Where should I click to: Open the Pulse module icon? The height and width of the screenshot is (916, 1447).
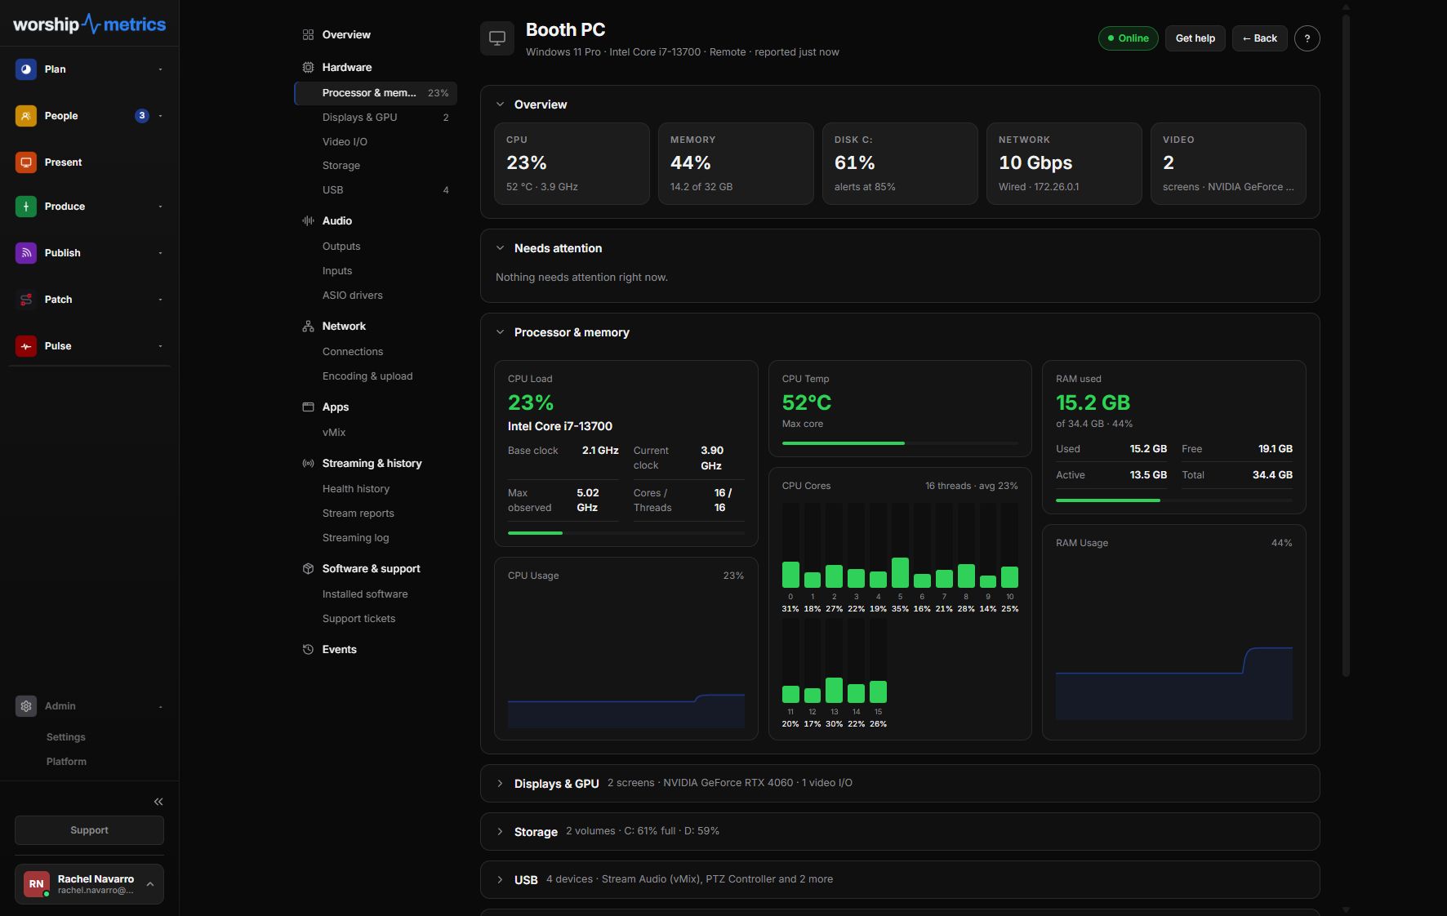pos(26,346)
